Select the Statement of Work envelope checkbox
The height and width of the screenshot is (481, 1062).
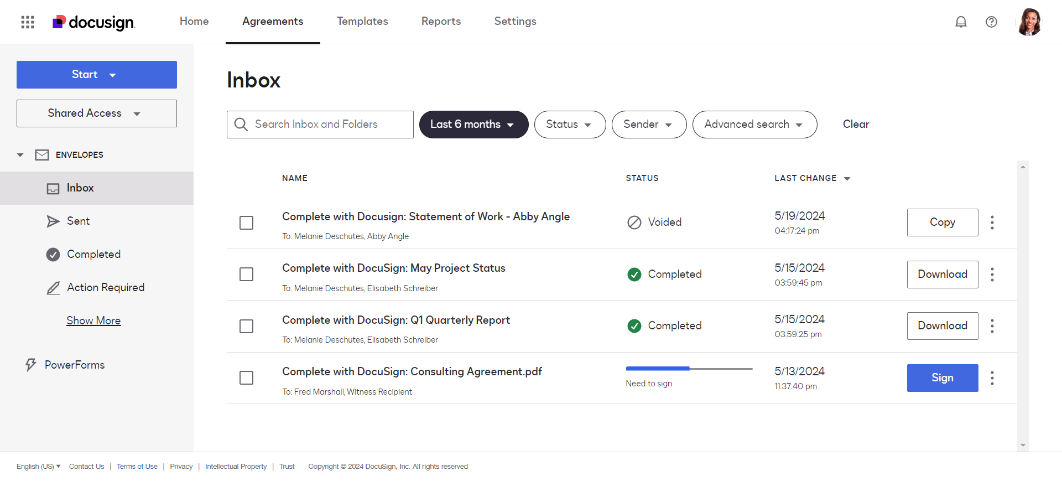(246, 223)
